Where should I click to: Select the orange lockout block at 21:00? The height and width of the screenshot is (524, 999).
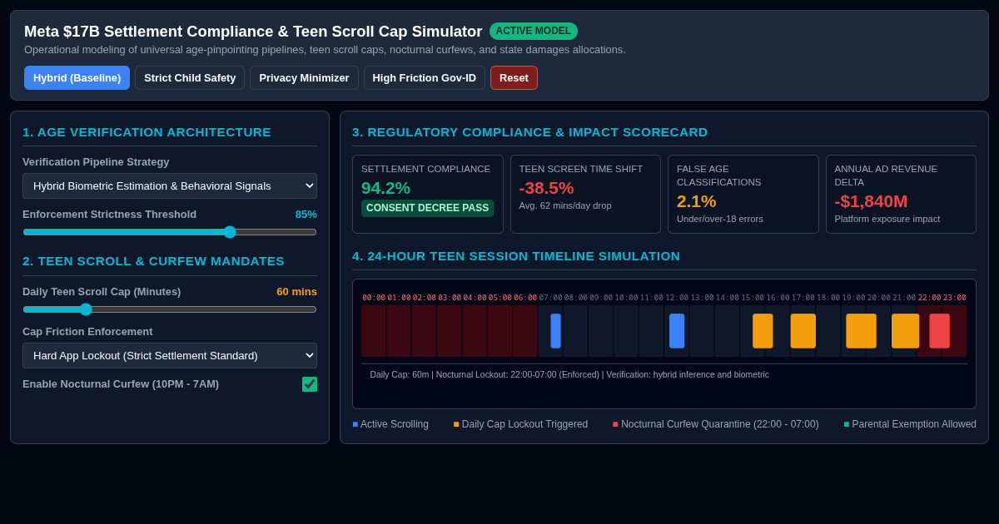tap(905, 331)
